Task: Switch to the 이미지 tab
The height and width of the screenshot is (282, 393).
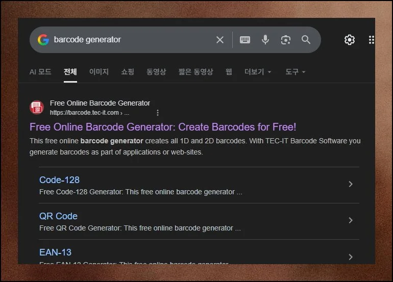Action: click(99, 72)
